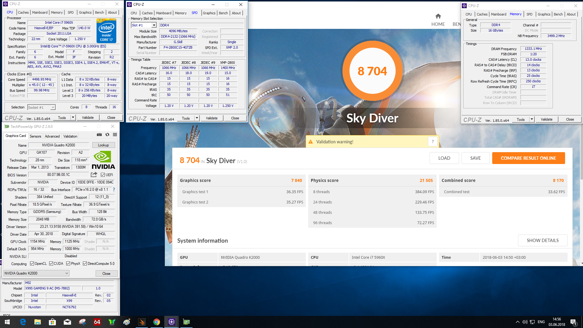Click the 3DMark HOME house icon

[438, 16]
